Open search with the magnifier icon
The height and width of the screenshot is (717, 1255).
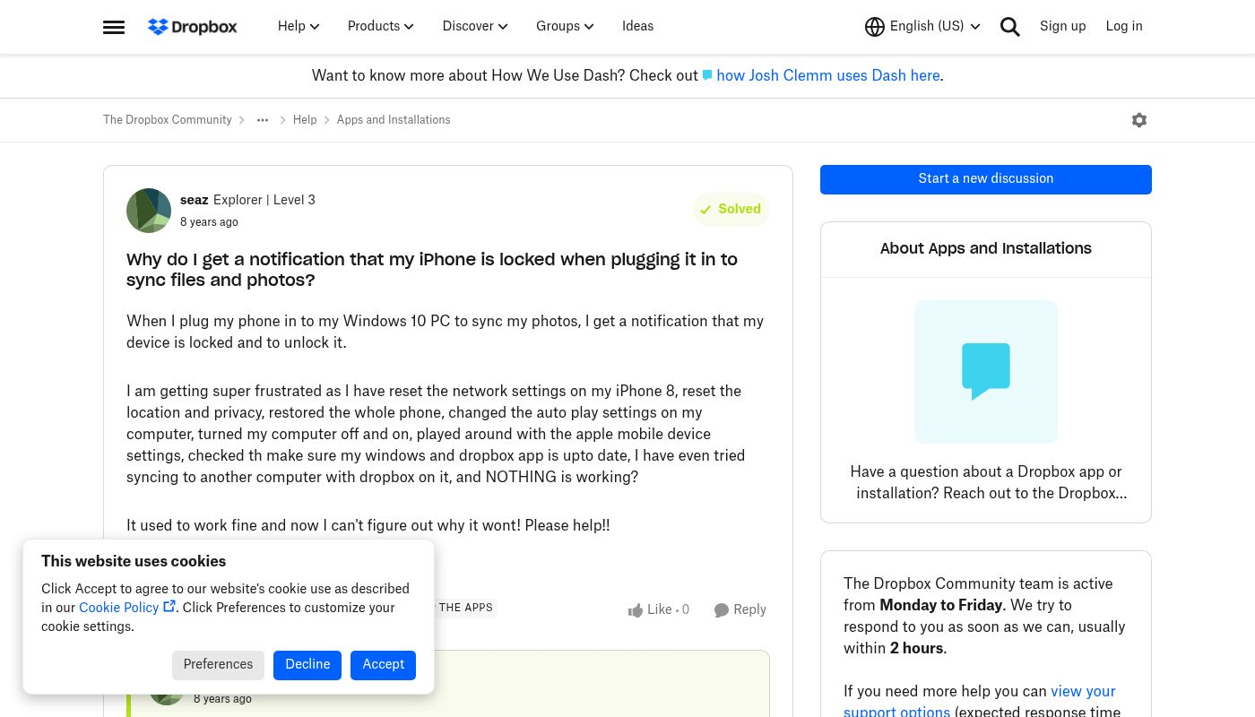(x=1010, y=27)
